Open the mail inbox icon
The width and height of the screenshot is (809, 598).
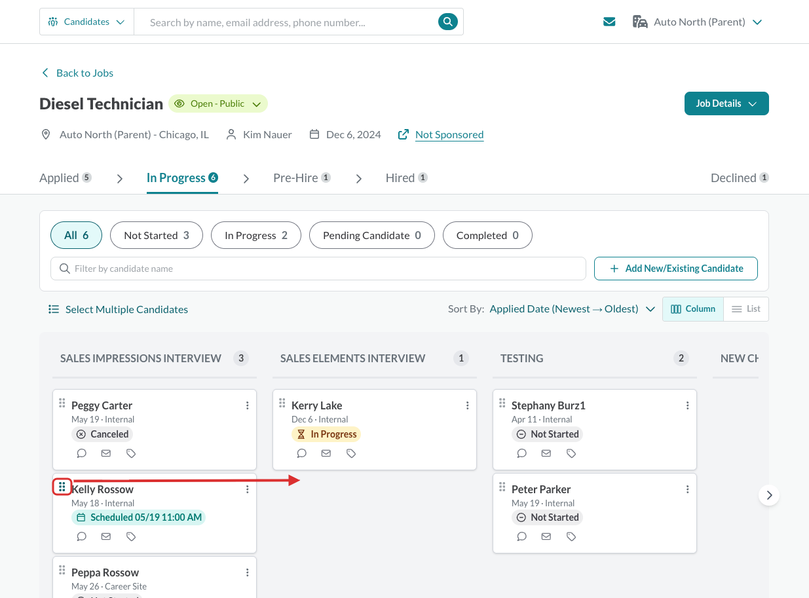click(609, 22)
